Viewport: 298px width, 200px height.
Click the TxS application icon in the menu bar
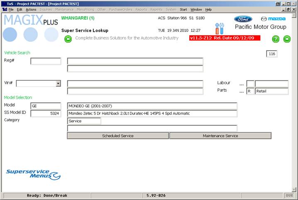pos(4,9)
